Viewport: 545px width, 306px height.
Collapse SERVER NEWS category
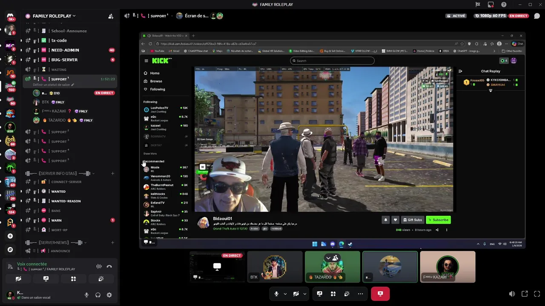(57, 242)
